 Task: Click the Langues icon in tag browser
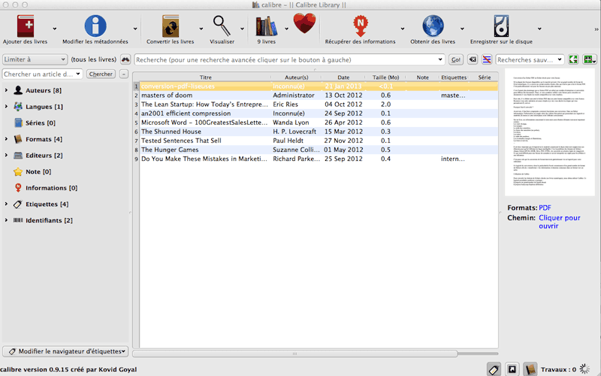(x=17, y=106)
